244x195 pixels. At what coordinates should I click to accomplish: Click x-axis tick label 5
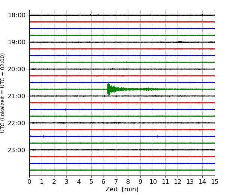tap(91, 181)
